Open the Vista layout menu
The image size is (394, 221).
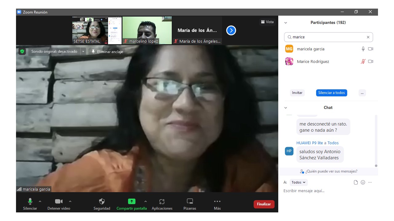coord(267,22)
